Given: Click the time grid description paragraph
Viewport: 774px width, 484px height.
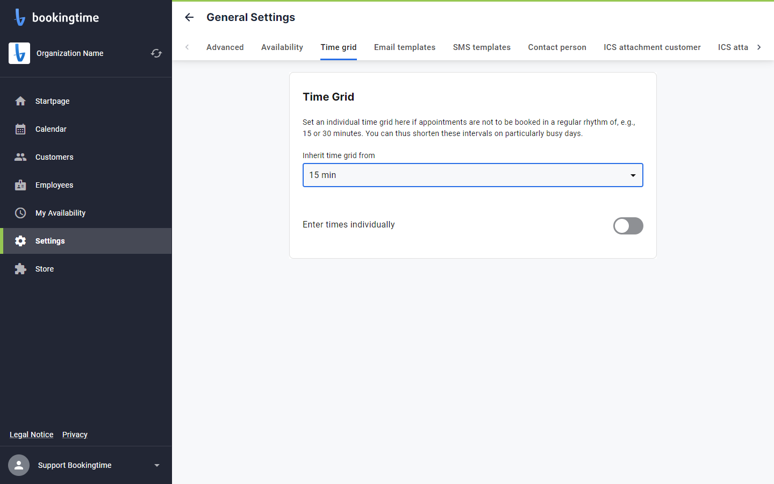Looking at the screenshot, I should point(469,128).
